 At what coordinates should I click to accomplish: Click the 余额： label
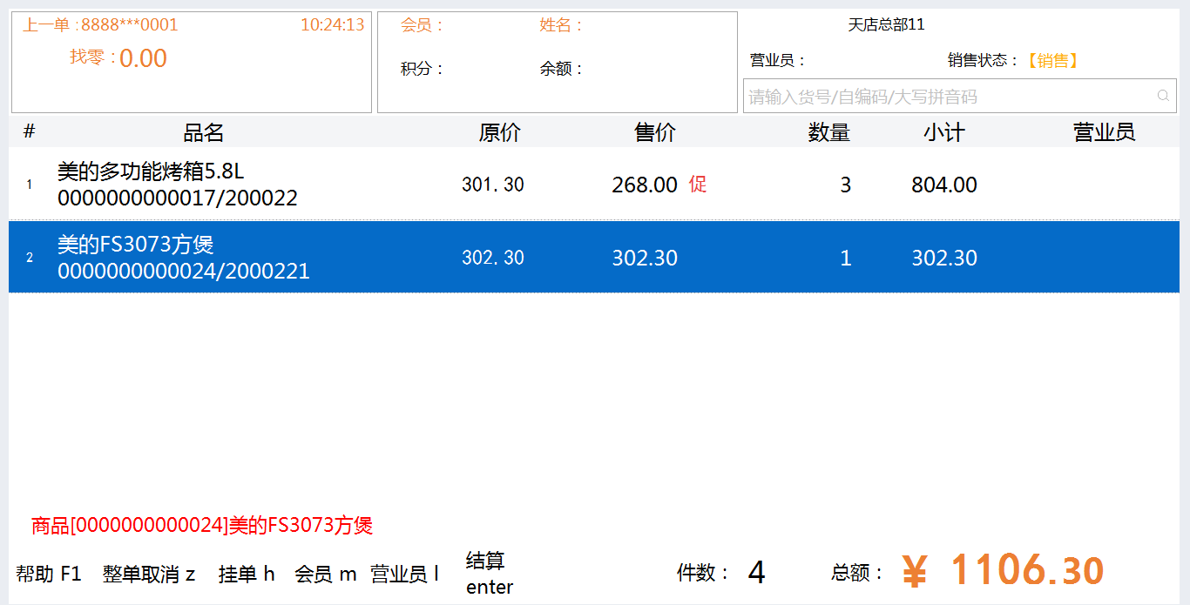(561, 68)
